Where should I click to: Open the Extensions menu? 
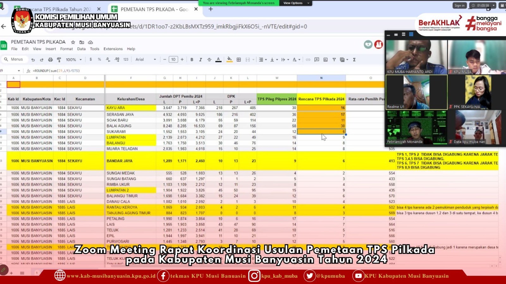tap(113, 49)
